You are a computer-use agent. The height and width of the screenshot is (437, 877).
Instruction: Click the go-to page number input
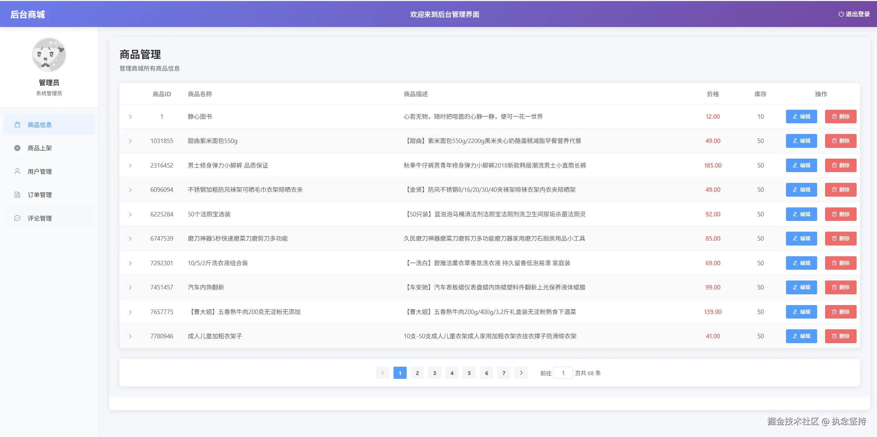(563, 373)
